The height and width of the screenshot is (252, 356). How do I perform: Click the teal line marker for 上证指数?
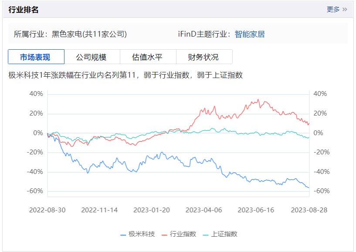(206, 234)
